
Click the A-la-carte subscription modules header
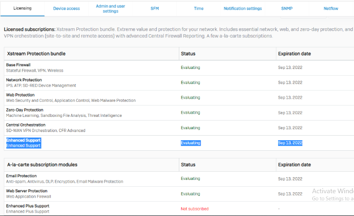click(x=42, y=164)
